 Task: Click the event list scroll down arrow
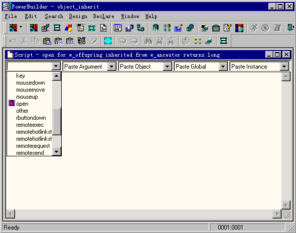tap(57, 151)
